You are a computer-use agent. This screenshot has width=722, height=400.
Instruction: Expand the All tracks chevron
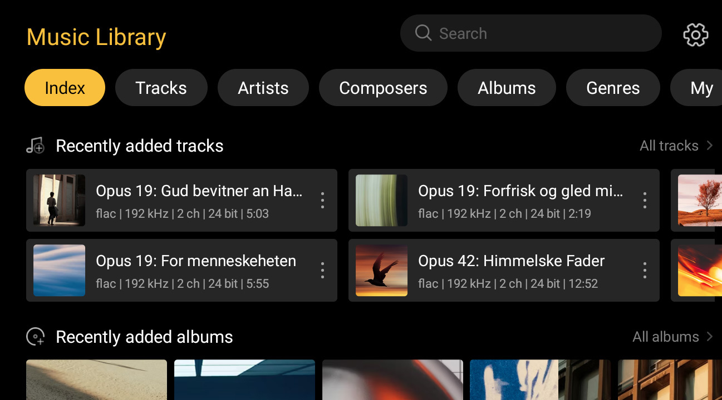pyautogui.click(x=710, y=146)
